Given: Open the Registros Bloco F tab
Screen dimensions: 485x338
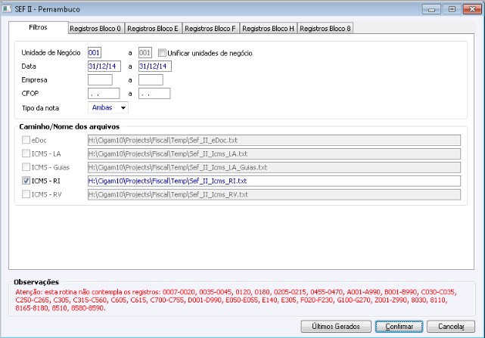Looking at the screenshot, I should click(x=210, y=29).
